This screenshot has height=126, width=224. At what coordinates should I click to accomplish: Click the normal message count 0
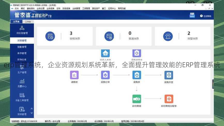tap(130, 33)
